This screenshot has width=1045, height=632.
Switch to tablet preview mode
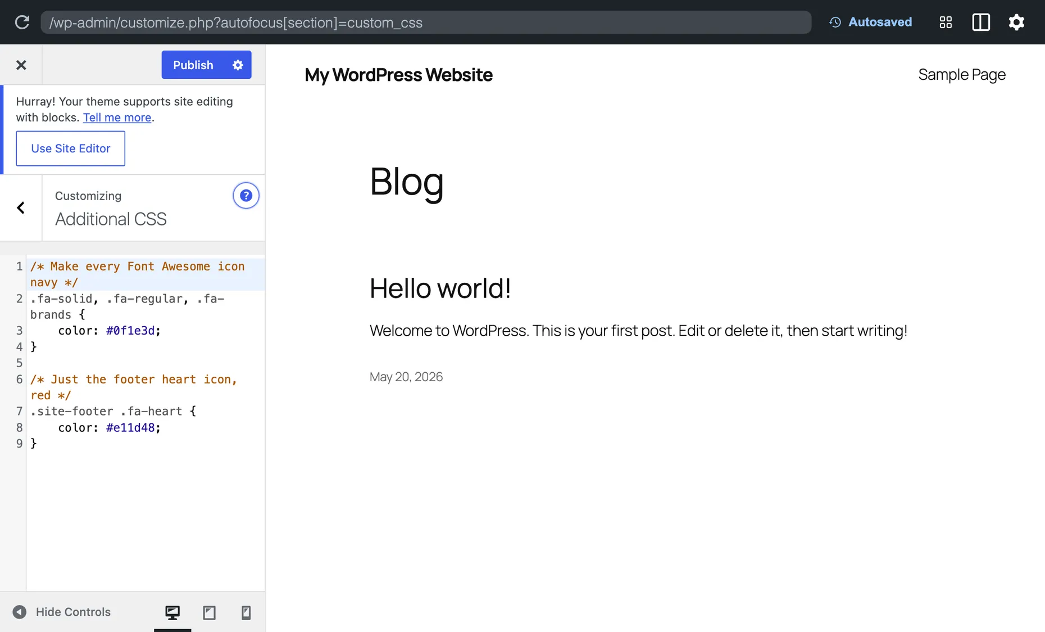click(x=210, y=612)
